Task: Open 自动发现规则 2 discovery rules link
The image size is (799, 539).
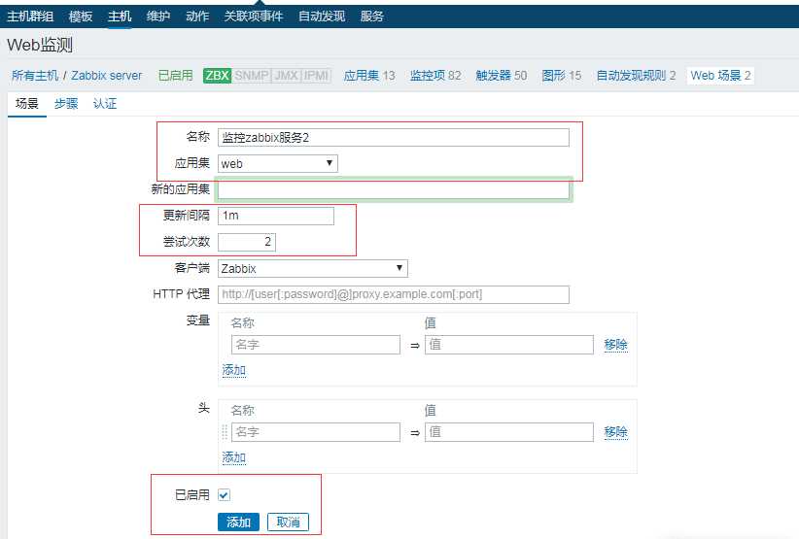Action: click(x=636, y=76)
